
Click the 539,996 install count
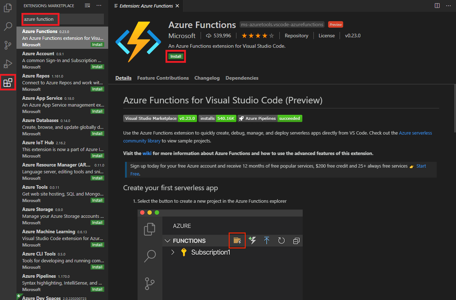[x=219, y=36]
